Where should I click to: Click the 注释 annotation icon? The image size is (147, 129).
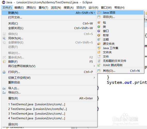99,39
